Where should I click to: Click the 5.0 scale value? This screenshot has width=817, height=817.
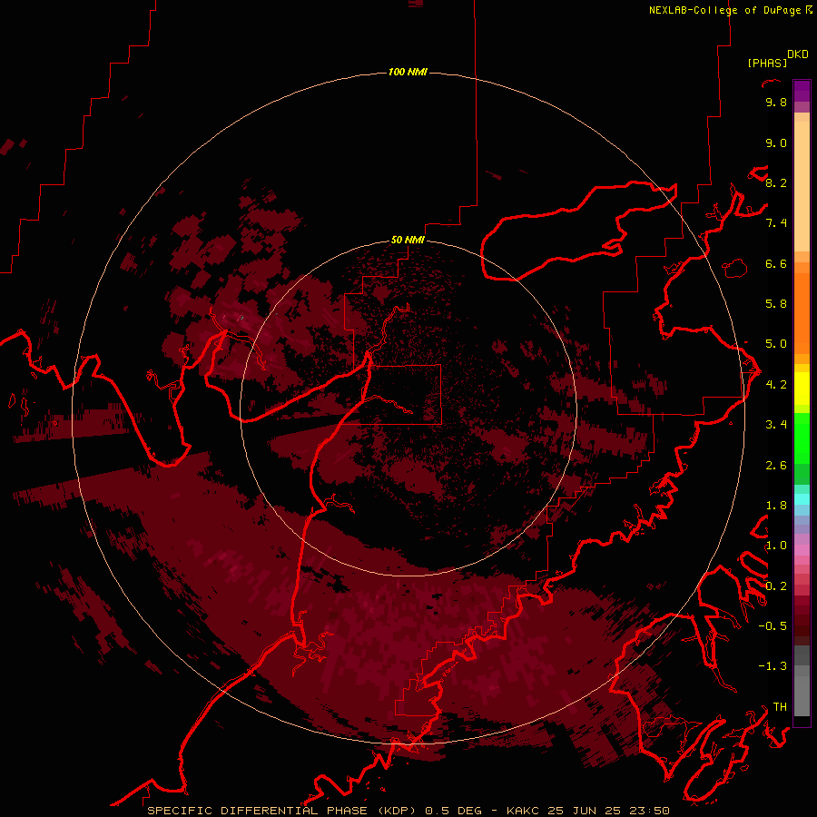coord(776,344)
